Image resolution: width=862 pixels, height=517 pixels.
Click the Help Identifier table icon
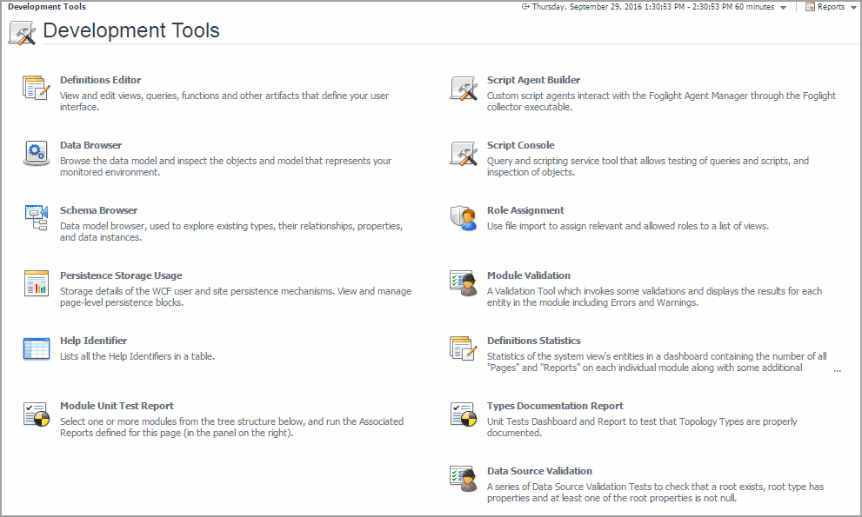pos(37,348)
